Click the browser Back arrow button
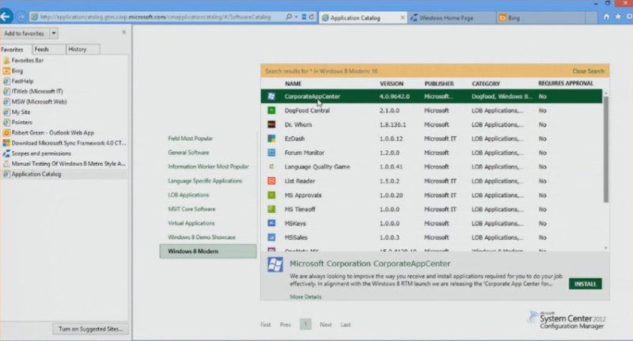Image resolution: width=633 pixels, height=341 pixels. click(x=6, y=17)
